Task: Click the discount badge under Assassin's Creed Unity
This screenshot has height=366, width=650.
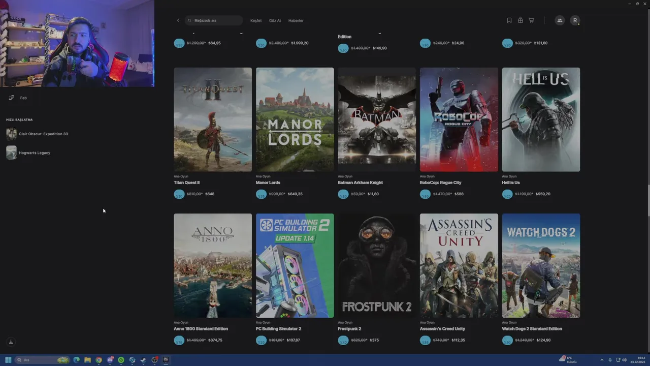Action: tap(425, 340)
